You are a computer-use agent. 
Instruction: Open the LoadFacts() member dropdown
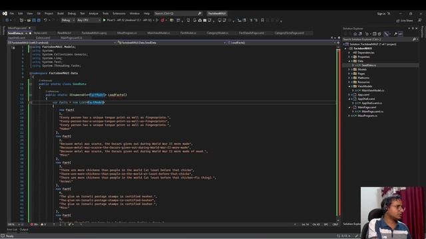282,42
